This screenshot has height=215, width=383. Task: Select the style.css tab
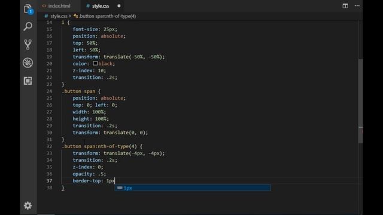[101, 6]
